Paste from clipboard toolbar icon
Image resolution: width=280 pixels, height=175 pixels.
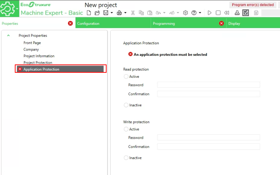tap(150, 13)
